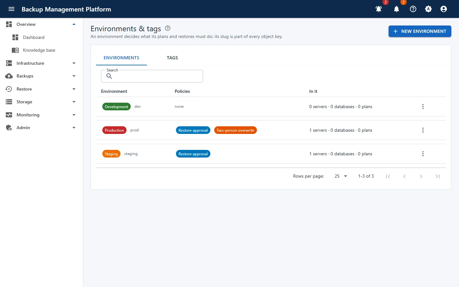This screenshot has width=459, height=287.
Task: Open the help question mark icon in header
Action: point(413,9)
